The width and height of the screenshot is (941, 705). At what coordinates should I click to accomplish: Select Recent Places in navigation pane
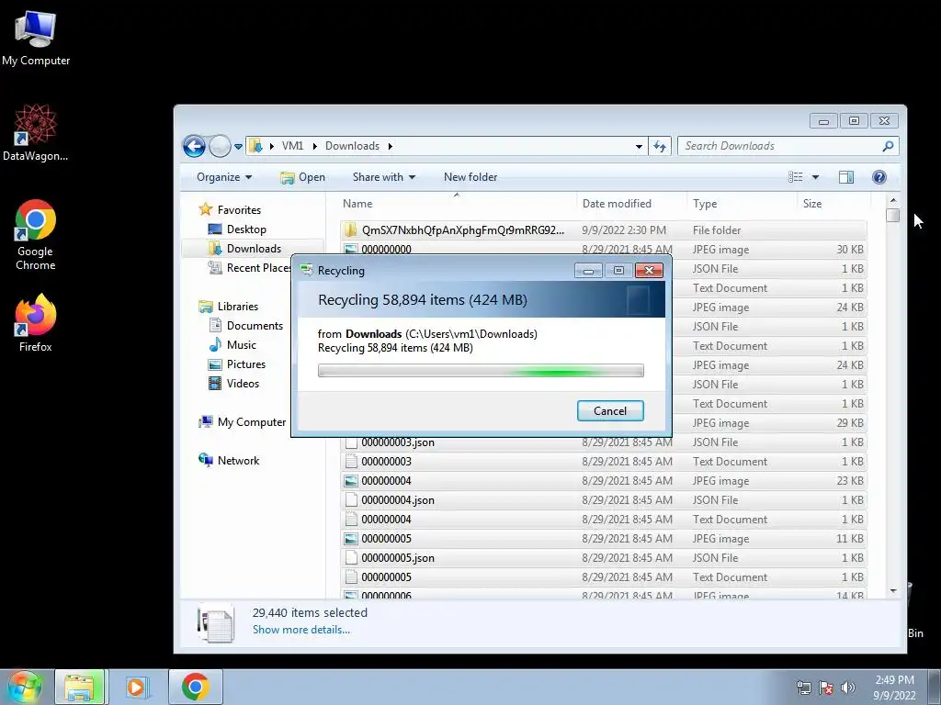(249, 268)
